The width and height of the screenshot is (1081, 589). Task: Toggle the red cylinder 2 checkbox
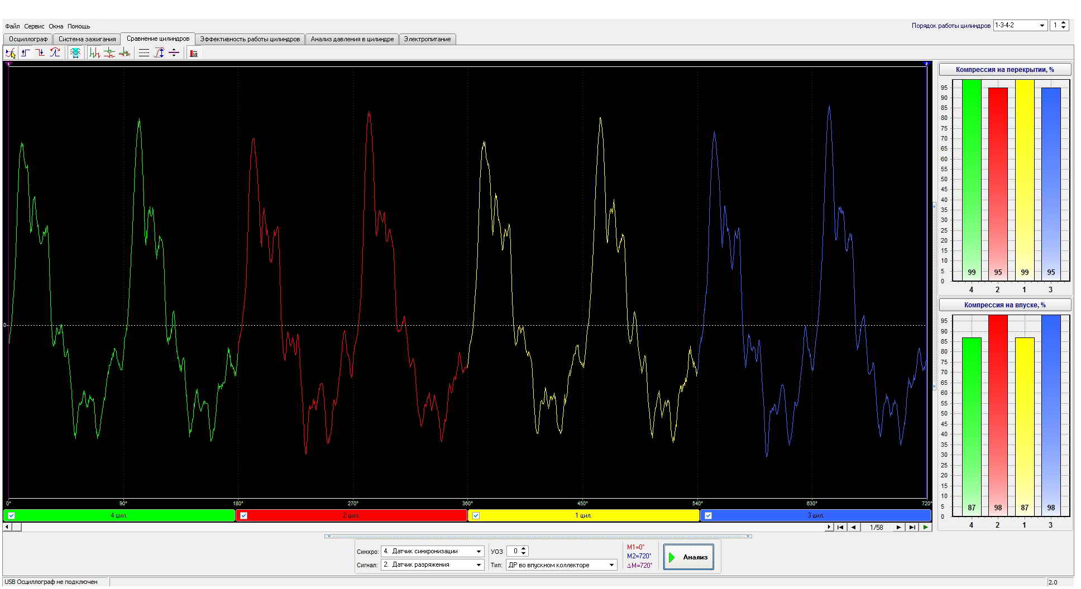point(244,515)
